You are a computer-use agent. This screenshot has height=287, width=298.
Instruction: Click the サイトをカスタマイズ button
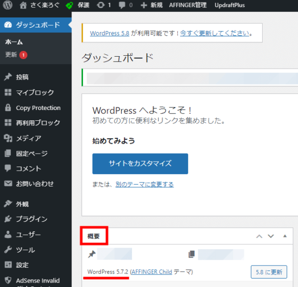pyautogui.click(x=140, y=164)
